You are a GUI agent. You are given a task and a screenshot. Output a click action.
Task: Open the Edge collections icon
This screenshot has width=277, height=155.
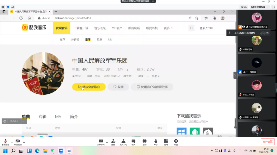click(x=214, y=18)
